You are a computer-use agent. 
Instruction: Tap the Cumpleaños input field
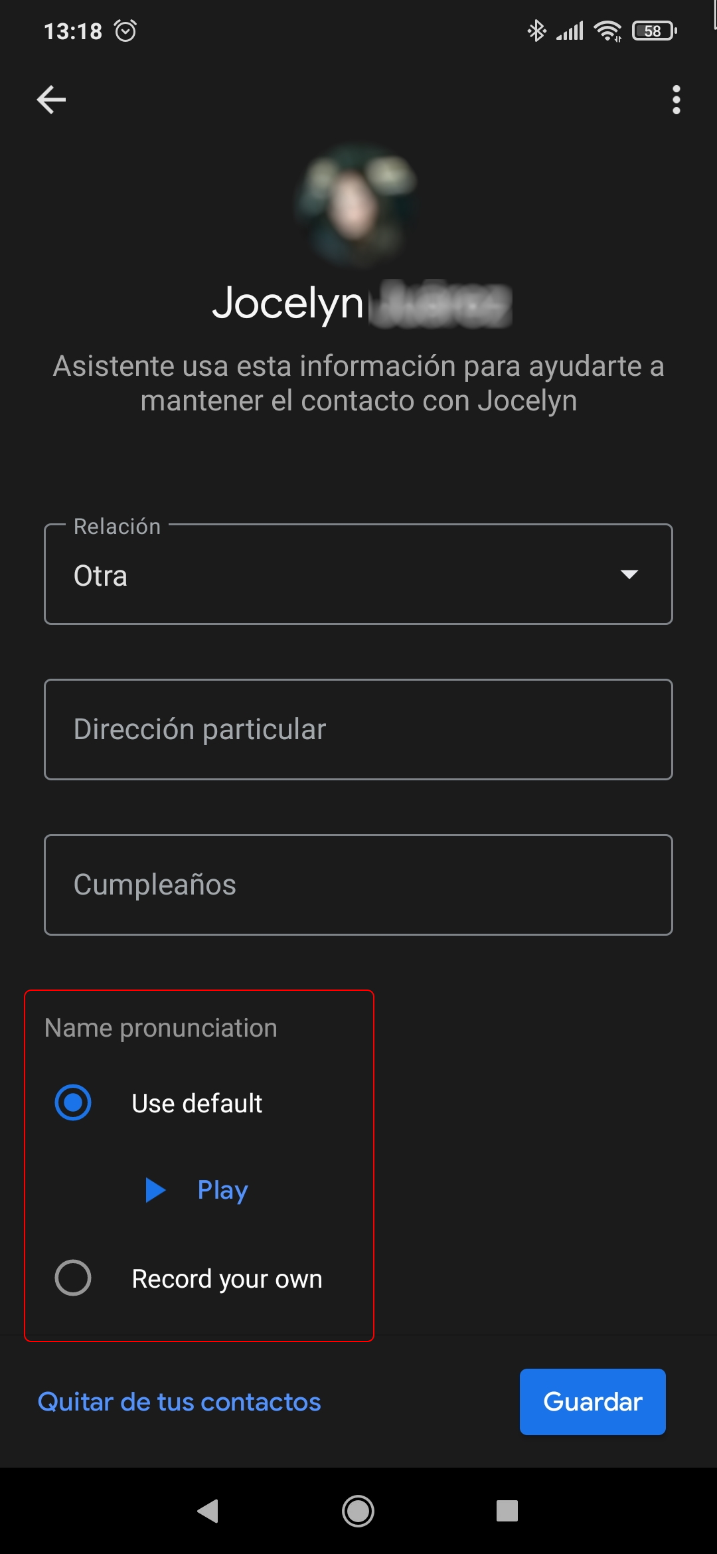358,885
